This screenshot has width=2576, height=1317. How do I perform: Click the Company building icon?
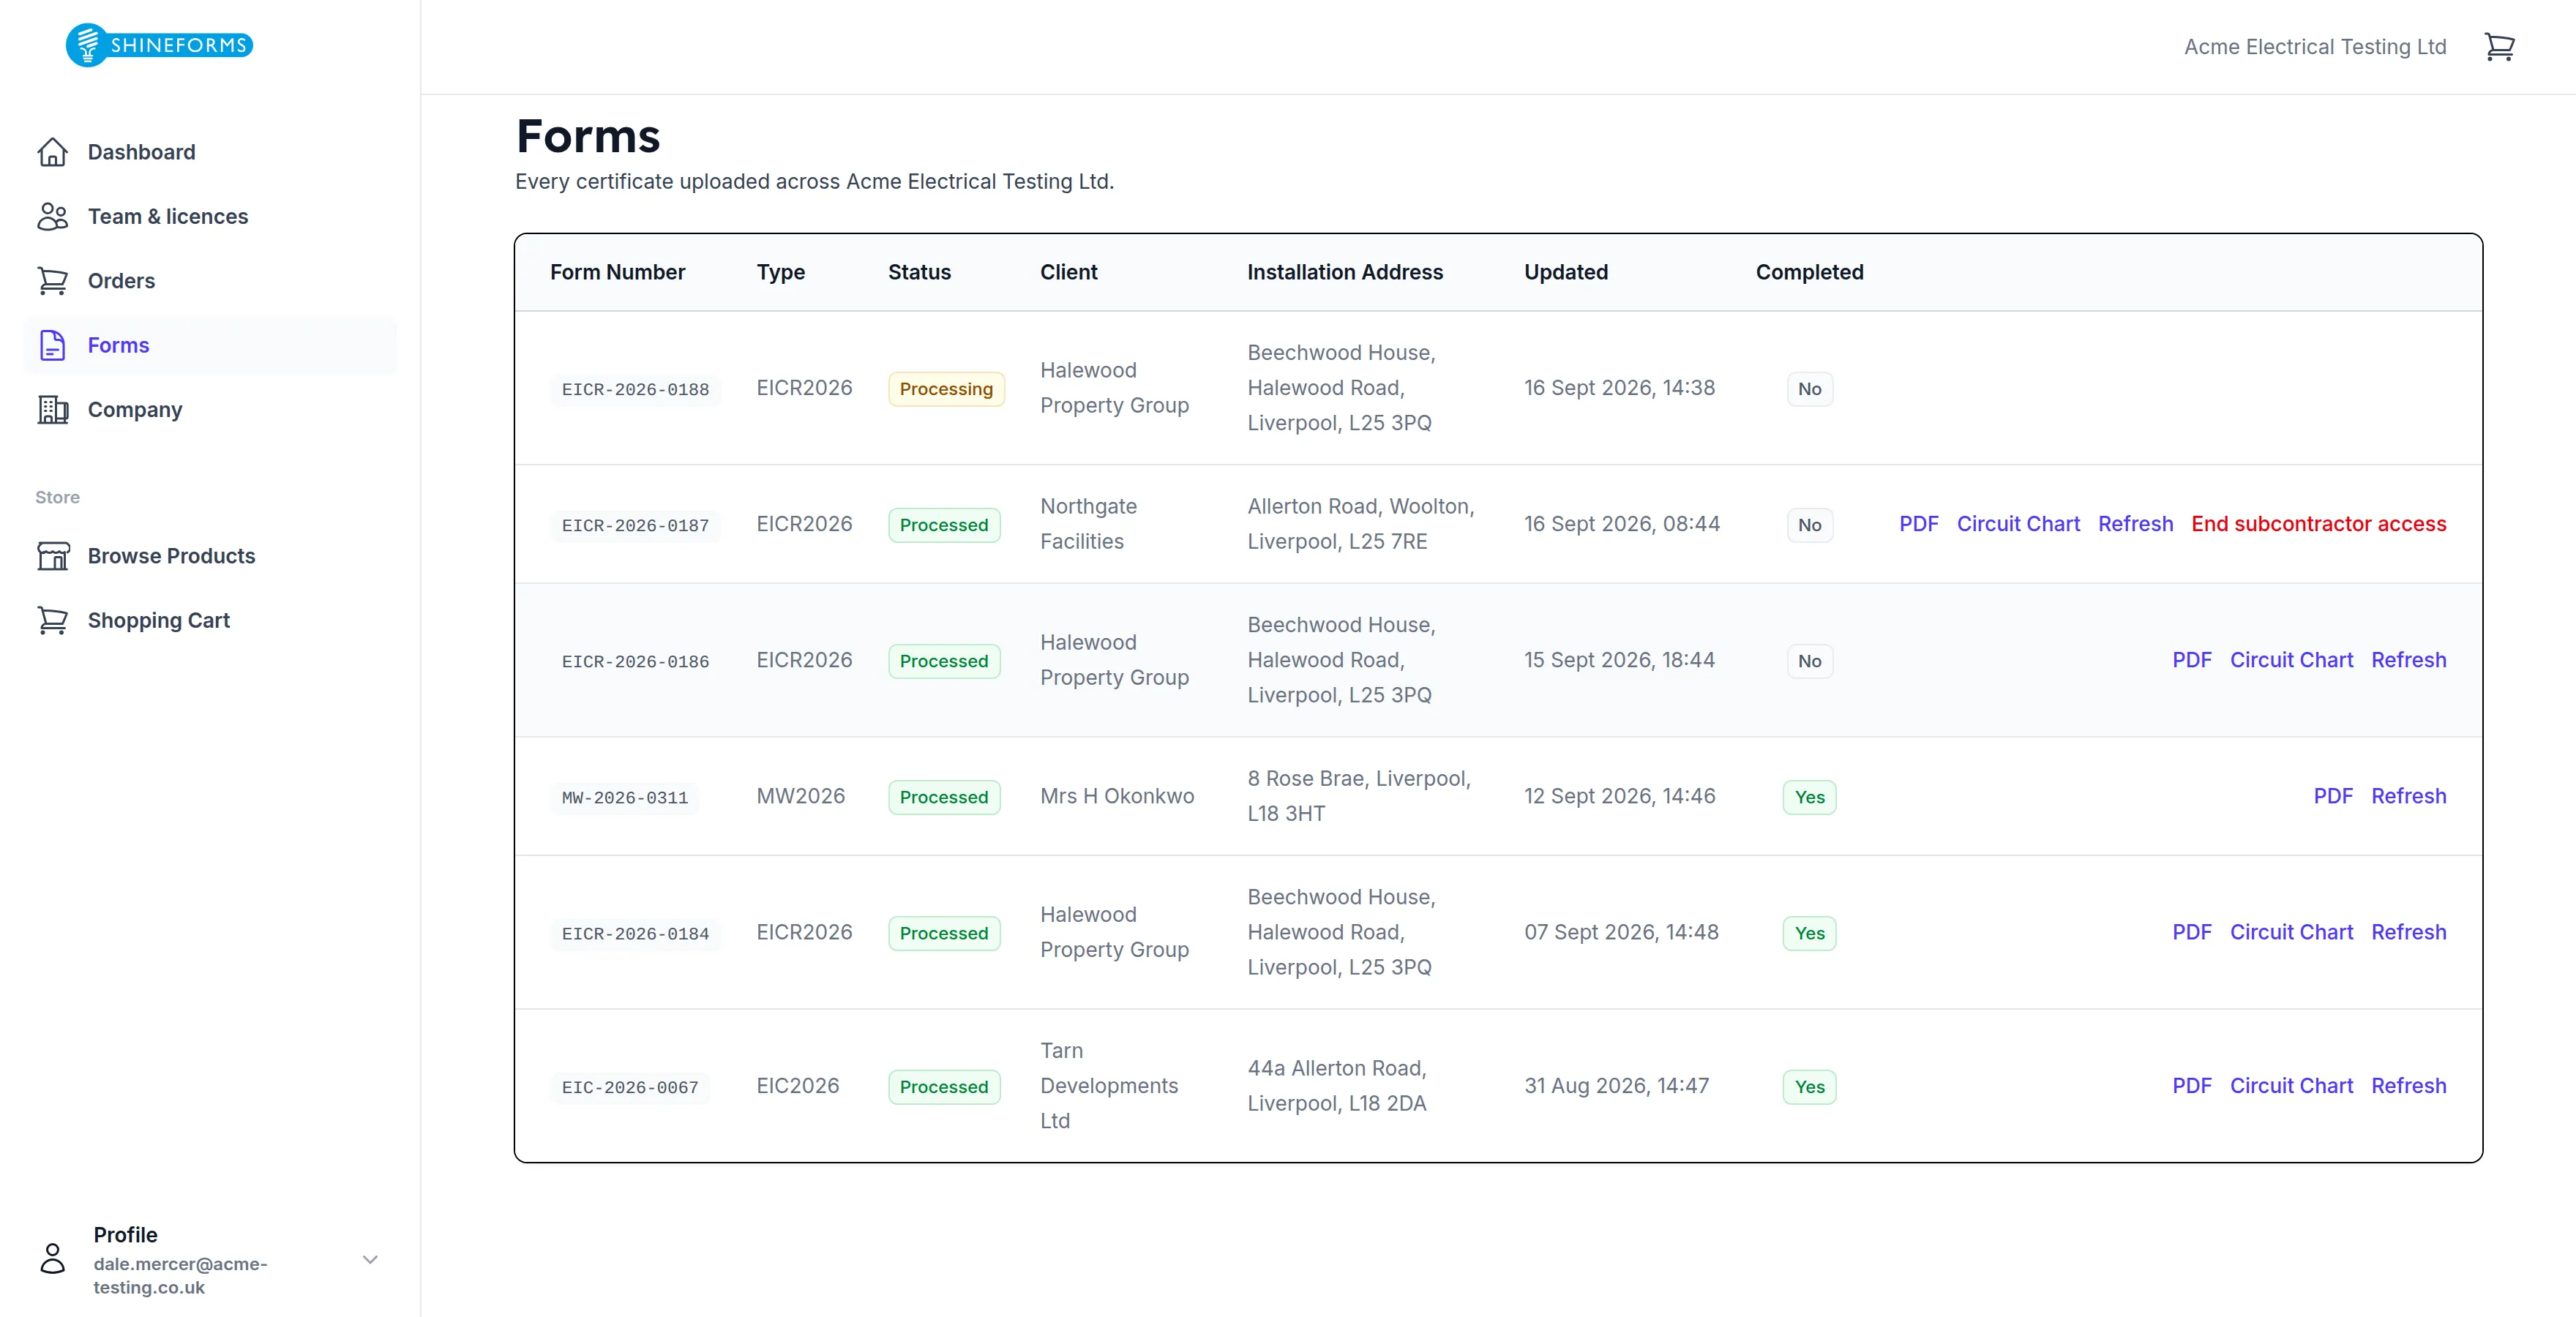click(52, 410)
